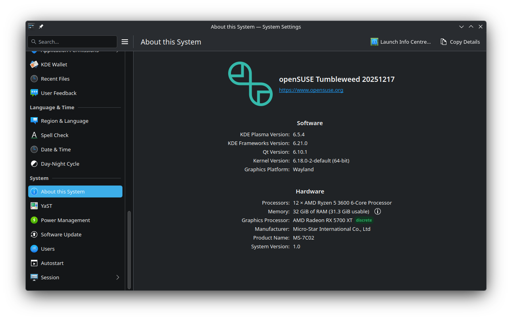Click the "Language & Time" sidebar header
Screen dimensions: 512x321
(x=52, y=107)
